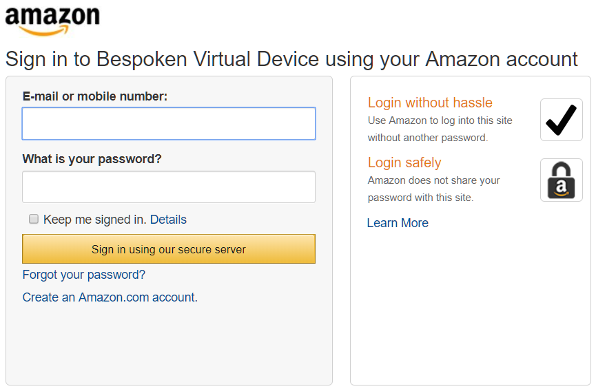596x391 pixels.
Task: Click the Amazon padlock icon
Action: point(561,180)
